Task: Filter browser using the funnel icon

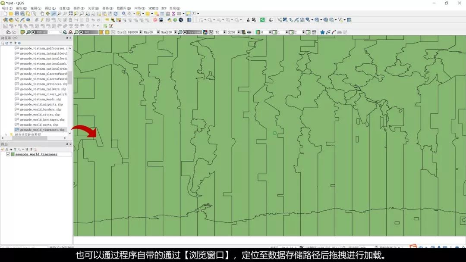Action: click(11, 43)
